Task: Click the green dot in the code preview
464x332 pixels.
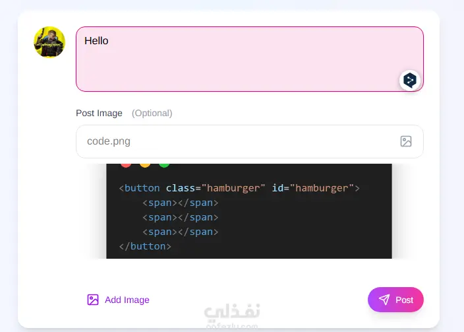Action: (x=164, y=164)
